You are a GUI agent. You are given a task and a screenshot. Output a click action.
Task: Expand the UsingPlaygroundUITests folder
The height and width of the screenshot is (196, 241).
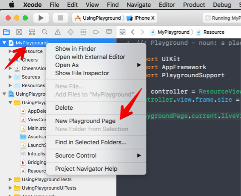coord(10,188)
